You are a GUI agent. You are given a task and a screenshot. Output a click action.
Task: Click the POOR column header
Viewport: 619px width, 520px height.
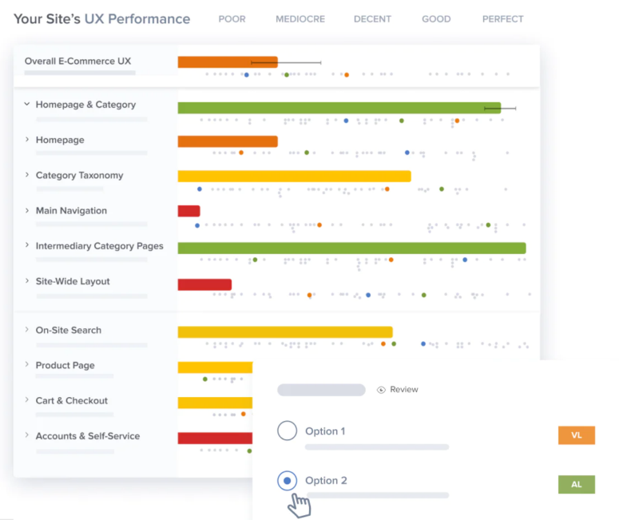click(232, 19)
